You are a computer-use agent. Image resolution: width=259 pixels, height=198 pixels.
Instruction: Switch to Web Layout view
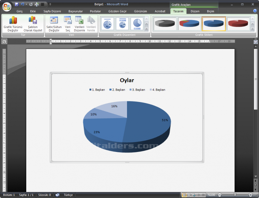pyautogui.click(x=194, y=195)
